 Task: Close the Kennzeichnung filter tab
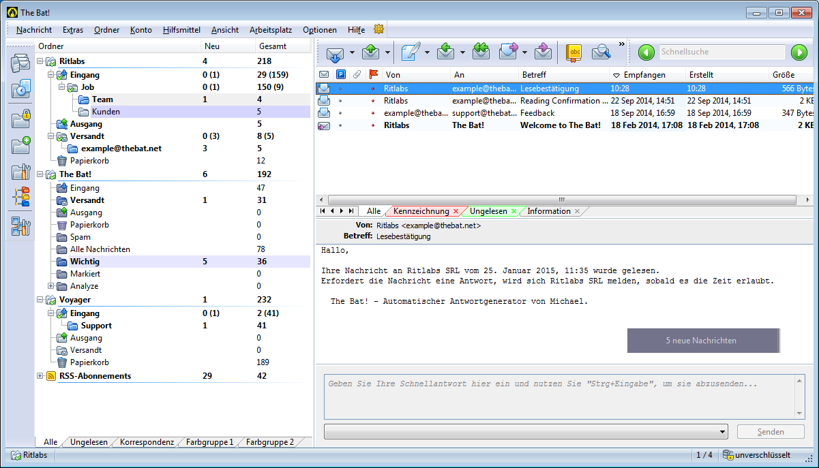coord(456,212)
